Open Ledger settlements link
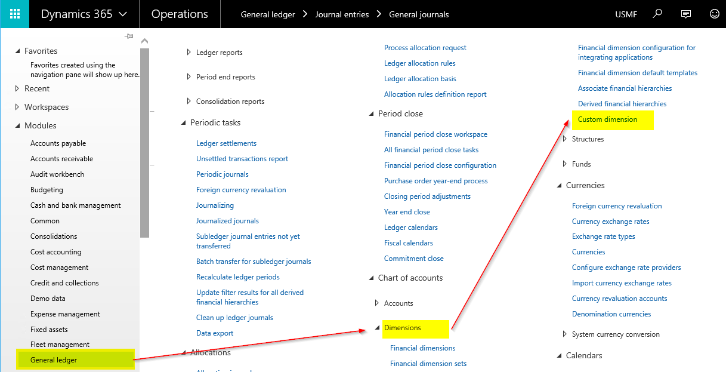Viewport: 726px width, 372px height. [x=226, y=143]
